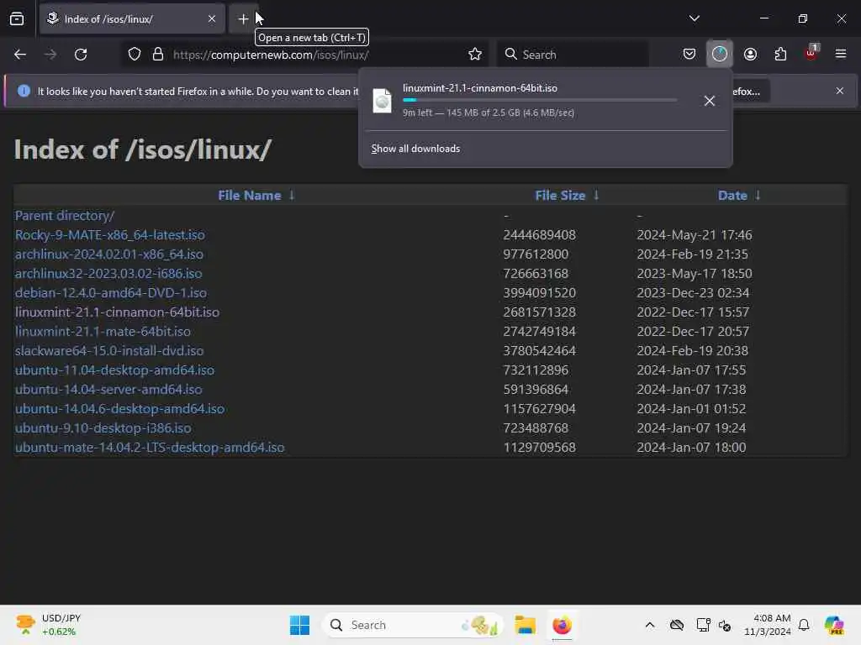Click file size 2444689408
861x645 pixels.
(x=539, y=235)
